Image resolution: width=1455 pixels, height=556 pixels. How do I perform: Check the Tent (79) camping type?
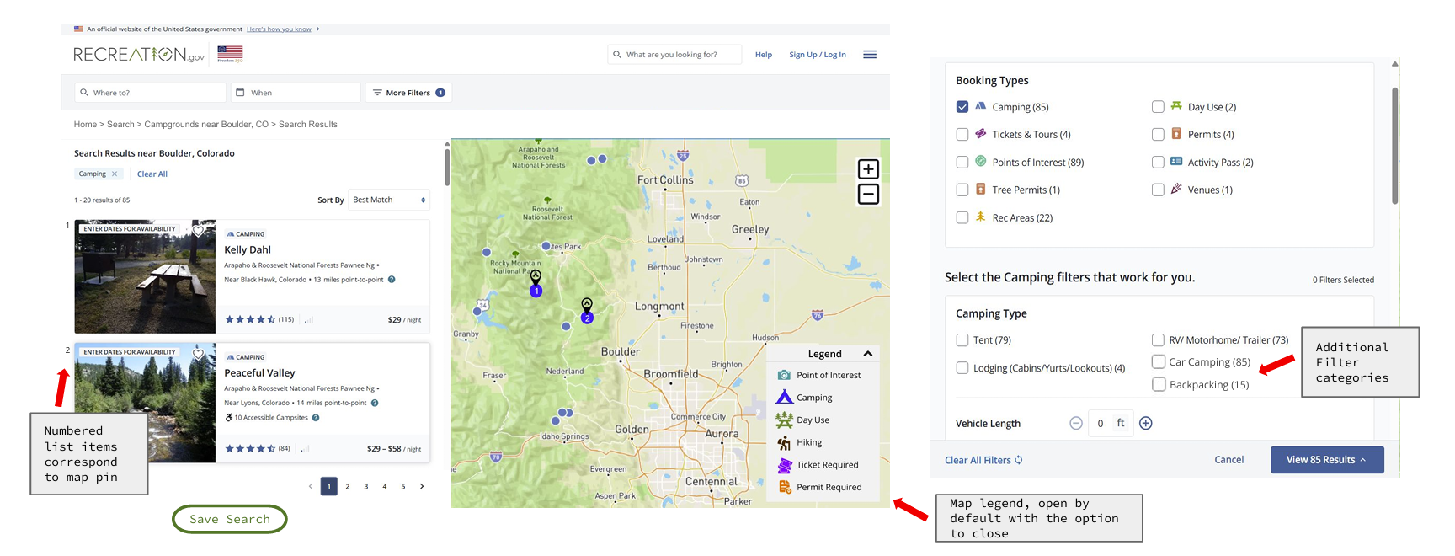(x=962, y=340)
